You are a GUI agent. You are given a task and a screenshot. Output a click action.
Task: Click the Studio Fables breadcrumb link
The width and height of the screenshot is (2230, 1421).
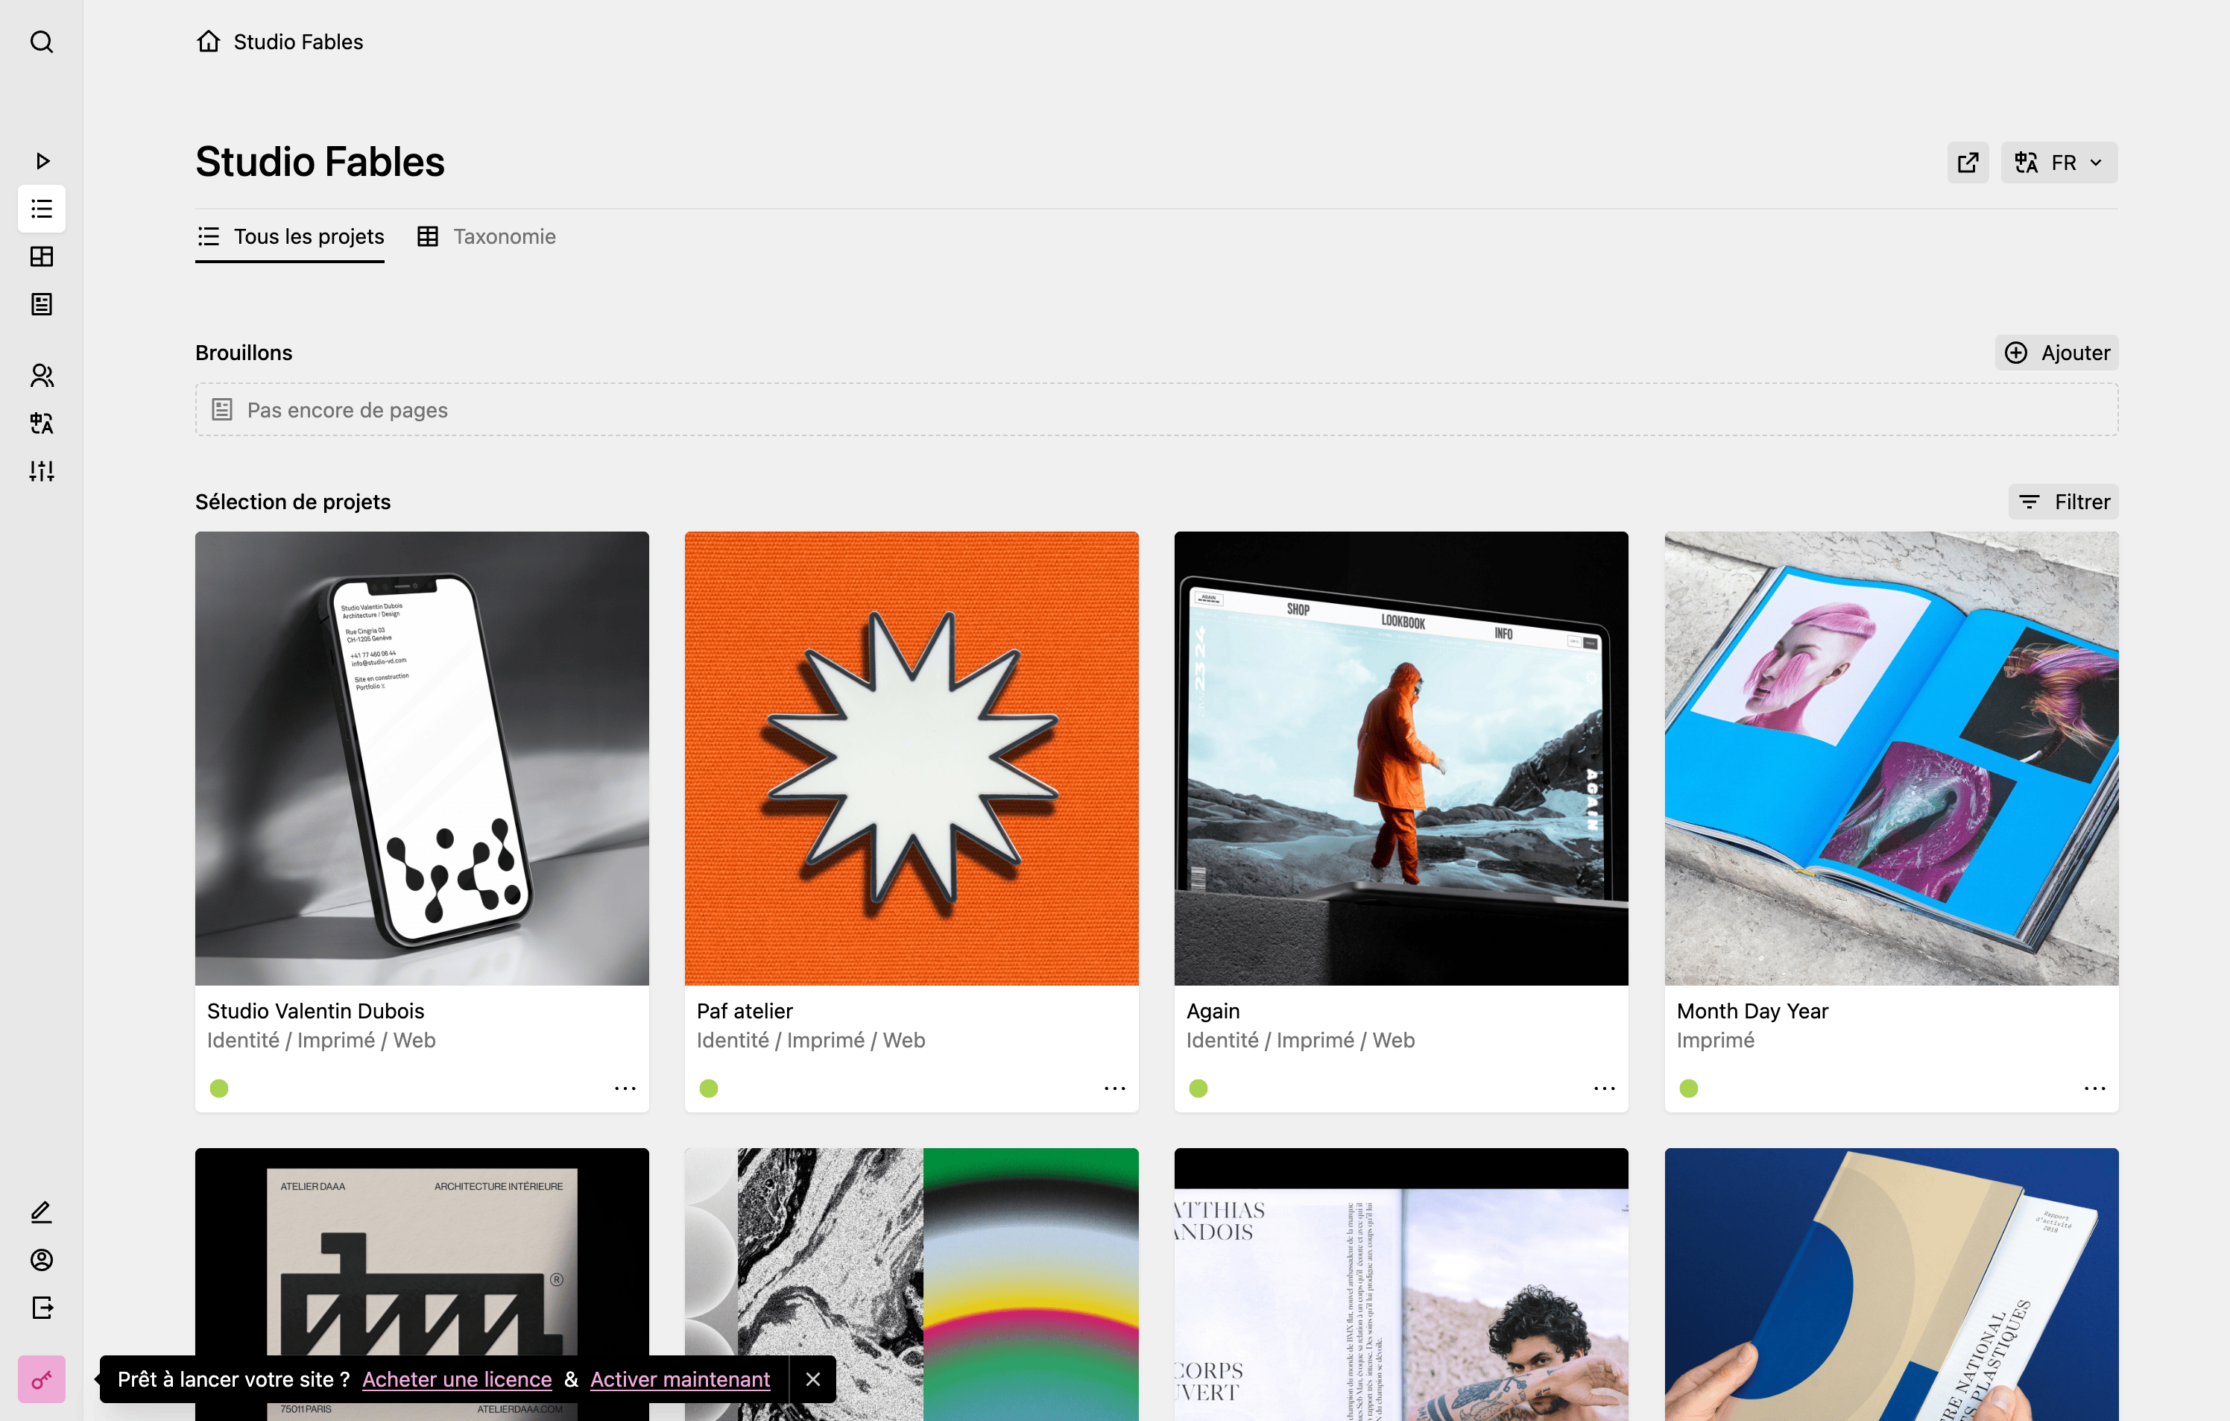pyautogui.click(x=298, y=42)
